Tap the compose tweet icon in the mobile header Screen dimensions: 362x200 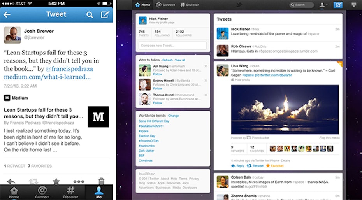[105, 15]
